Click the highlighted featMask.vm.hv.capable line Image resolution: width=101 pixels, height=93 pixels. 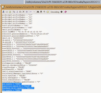coord(18,88)
